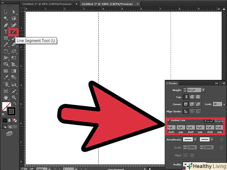Viewport: 227px width, 170px height.
Task: Open the Change Screen Mode button
Action: 9,134
